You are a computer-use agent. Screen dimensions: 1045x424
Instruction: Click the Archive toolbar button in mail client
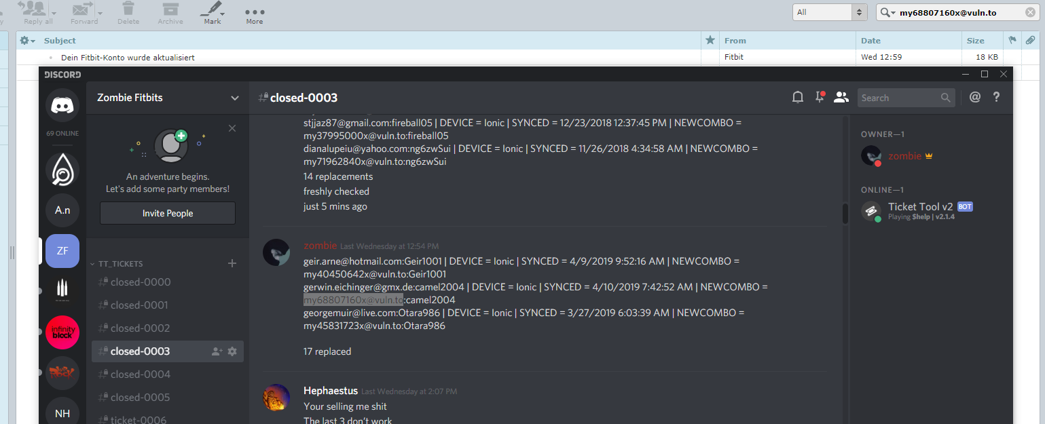170,13
